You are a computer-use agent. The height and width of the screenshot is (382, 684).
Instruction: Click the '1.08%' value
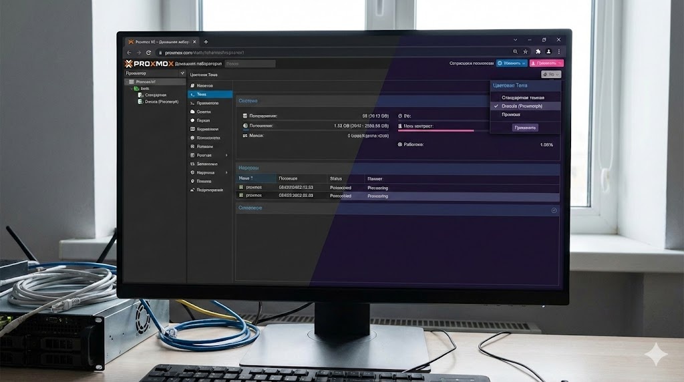(546, 145)
